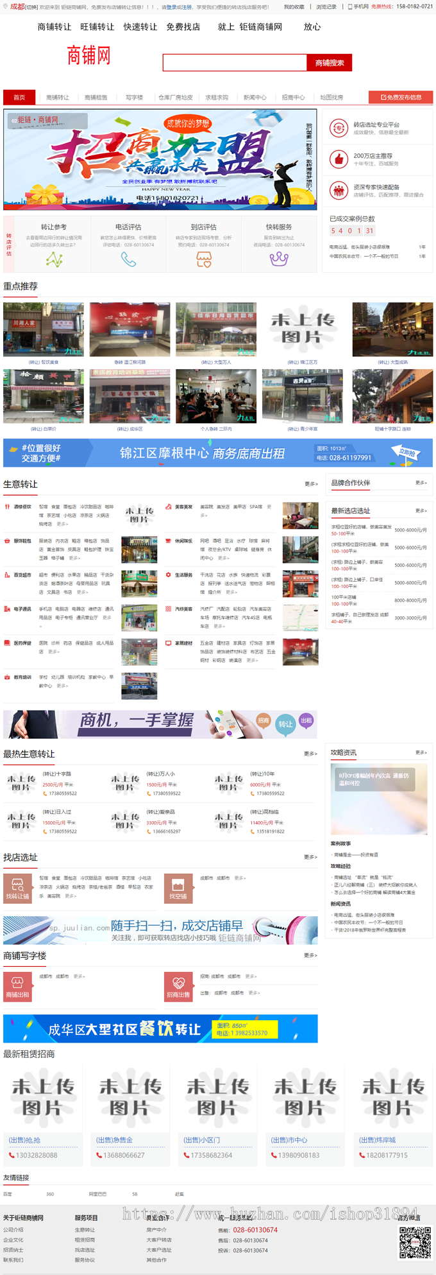Open the (转让)十字路 listing

(x=57, y=774)
